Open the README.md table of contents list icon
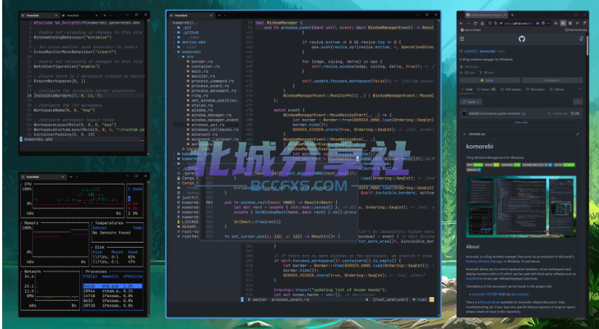This screenshot has height=329, width=599. coord(464,134)
